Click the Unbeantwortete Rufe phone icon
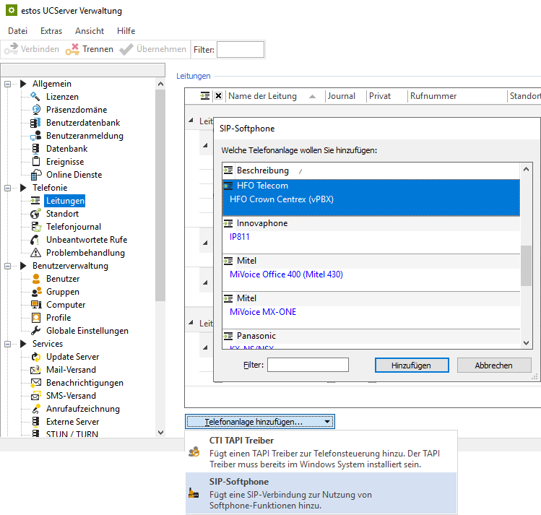Viewport: 541px width, 515px height. [35, 240]
